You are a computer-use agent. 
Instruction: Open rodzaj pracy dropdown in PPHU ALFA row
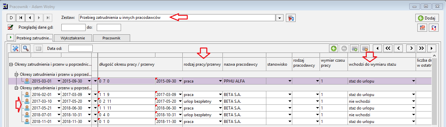pyautogui.click(x=220, y=81)
